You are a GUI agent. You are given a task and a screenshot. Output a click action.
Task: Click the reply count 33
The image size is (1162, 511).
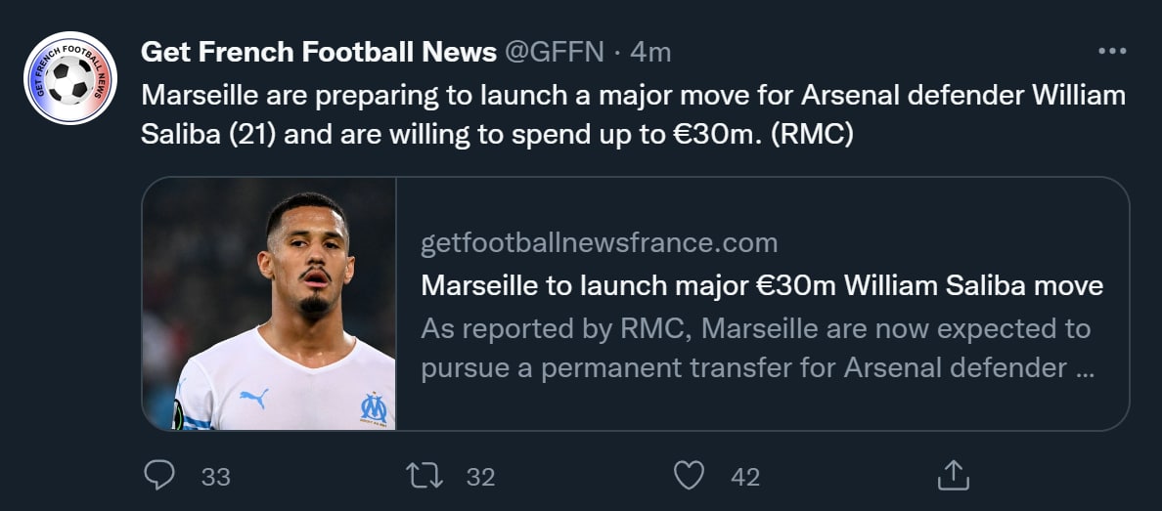(x=215, y=477)
